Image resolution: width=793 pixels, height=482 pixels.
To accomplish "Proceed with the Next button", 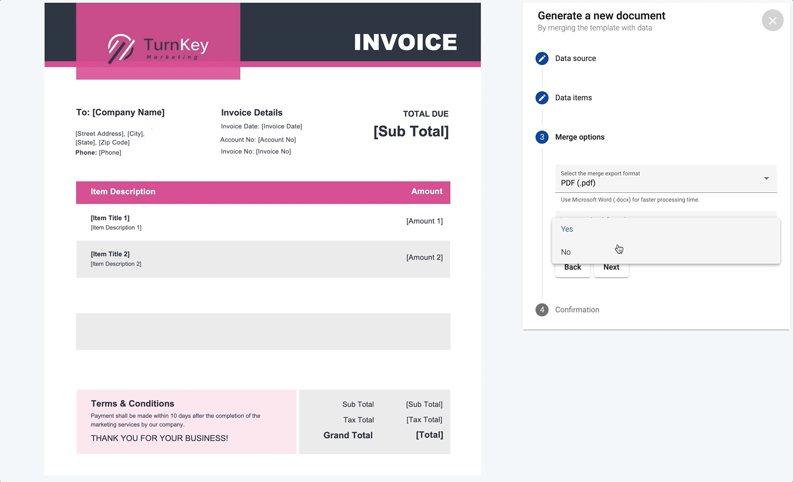I will pos(611,267).
